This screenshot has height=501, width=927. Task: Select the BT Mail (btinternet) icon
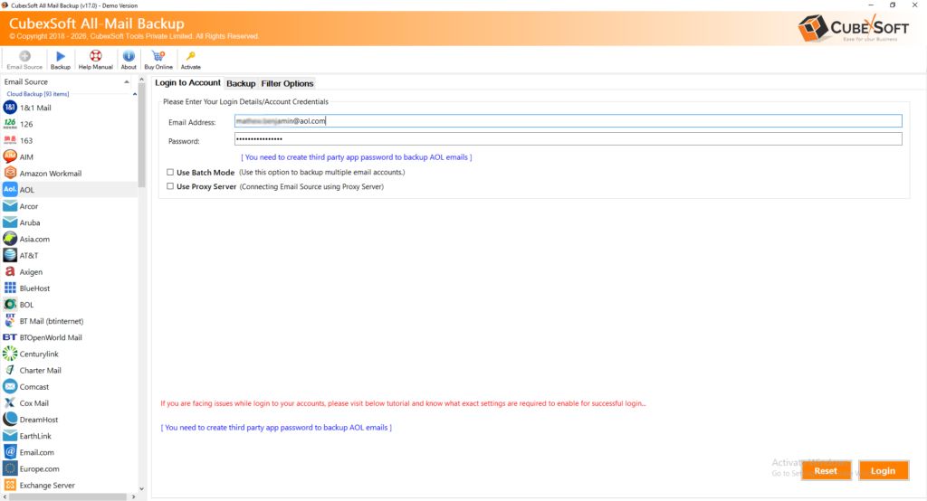pos(10,321)
